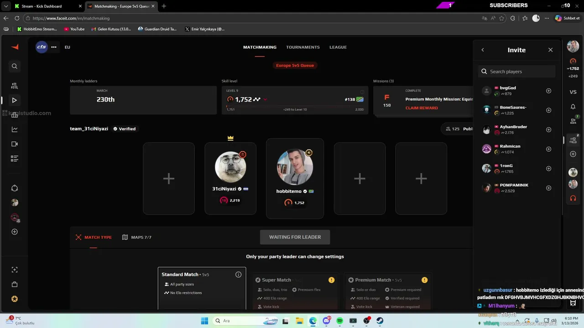Switch to the MATCHMAKING tab

tap(260, 47)
